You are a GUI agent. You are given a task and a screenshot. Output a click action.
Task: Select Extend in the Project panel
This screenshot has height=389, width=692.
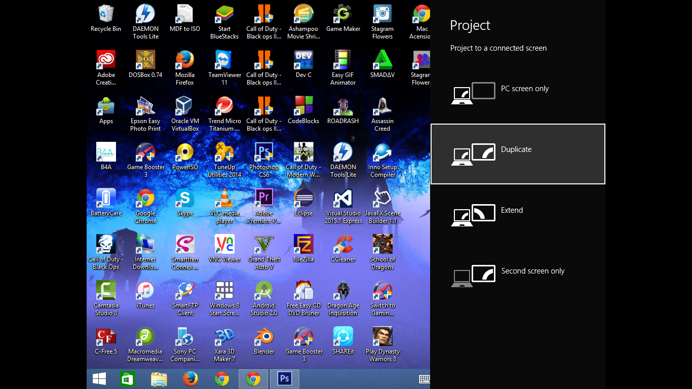point(518,215)
